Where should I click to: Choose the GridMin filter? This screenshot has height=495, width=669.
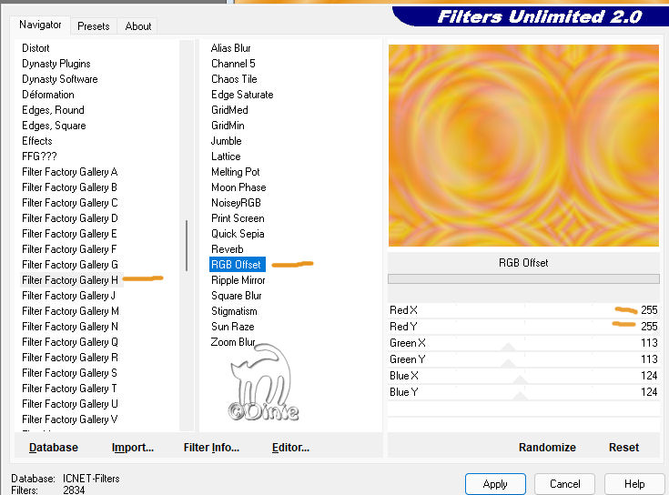click(x=228, y=126)
